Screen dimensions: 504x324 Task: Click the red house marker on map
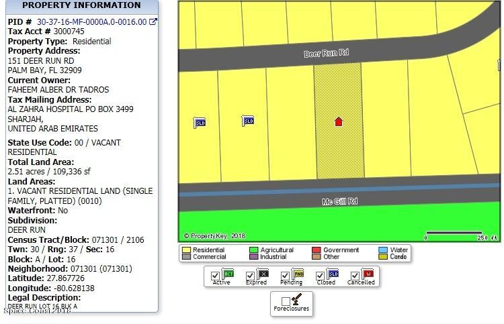pyautogui.click(x=339, y=122)
